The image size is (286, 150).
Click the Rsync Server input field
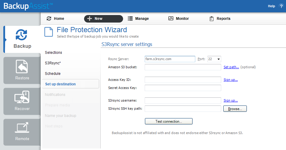coord(170,59)
